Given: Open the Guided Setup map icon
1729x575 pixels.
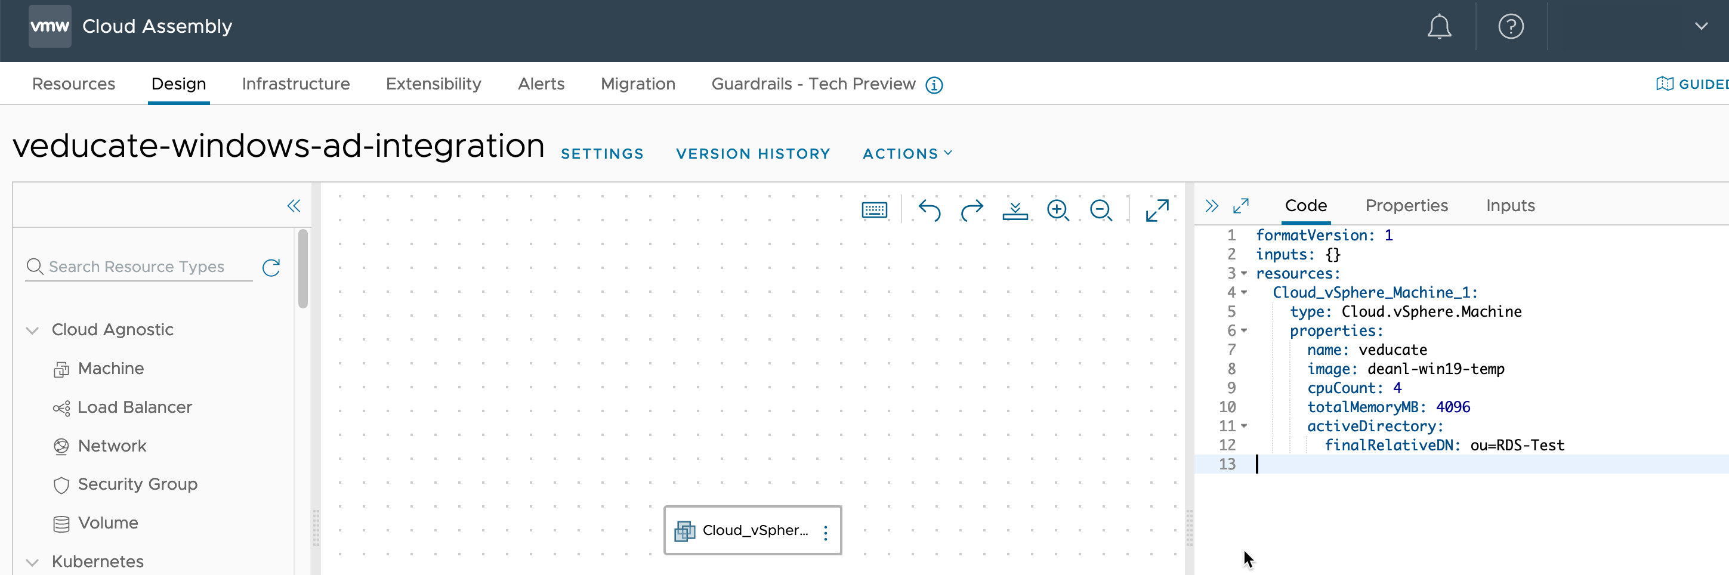Looking at the screenshot, I should (x=1665, y=84).
